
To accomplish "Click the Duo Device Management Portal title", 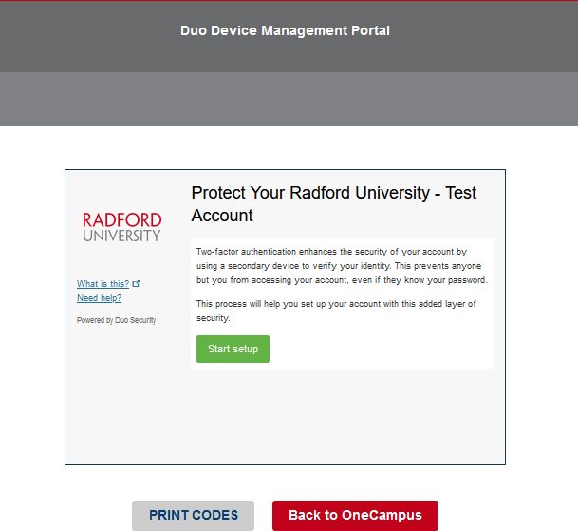I will coord(285,30).
